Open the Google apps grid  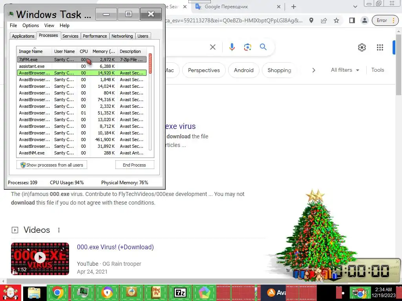[x=380, y=47]
